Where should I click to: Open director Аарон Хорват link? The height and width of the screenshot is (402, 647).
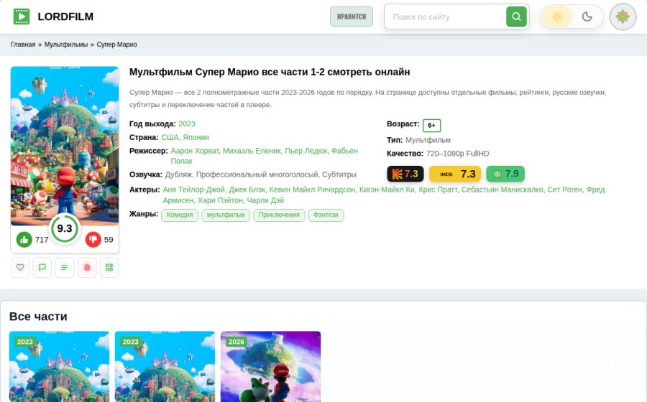pyautogui.click(x=195, y=151)
